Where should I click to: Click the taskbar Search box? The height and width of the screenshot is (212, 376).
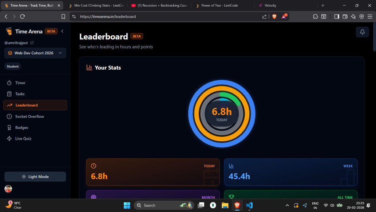tap(164, 205)
